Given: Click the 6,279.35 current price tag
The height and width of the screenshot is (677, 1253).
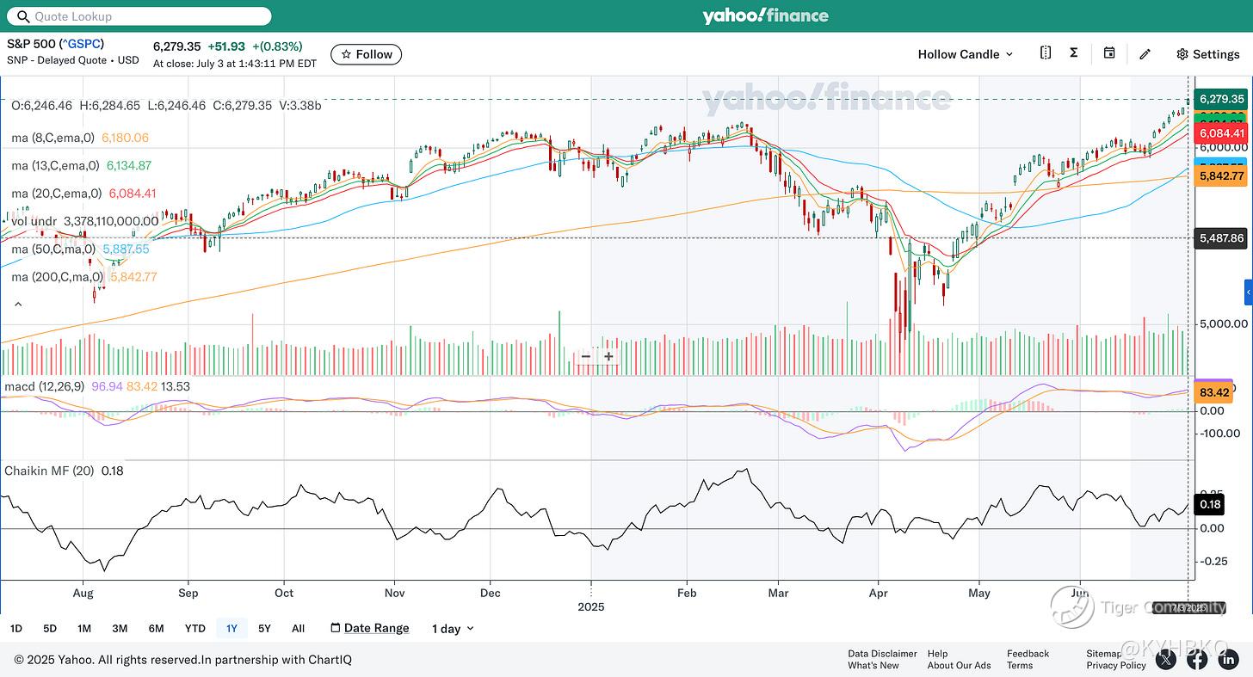Looking at the screenshot, I should point(1221,99).
